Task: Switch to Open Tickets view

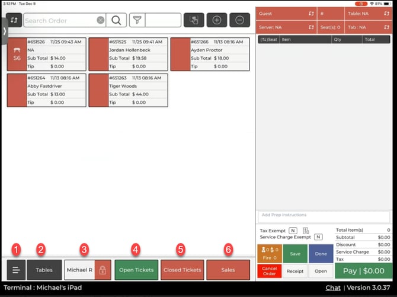Action: 136,270
